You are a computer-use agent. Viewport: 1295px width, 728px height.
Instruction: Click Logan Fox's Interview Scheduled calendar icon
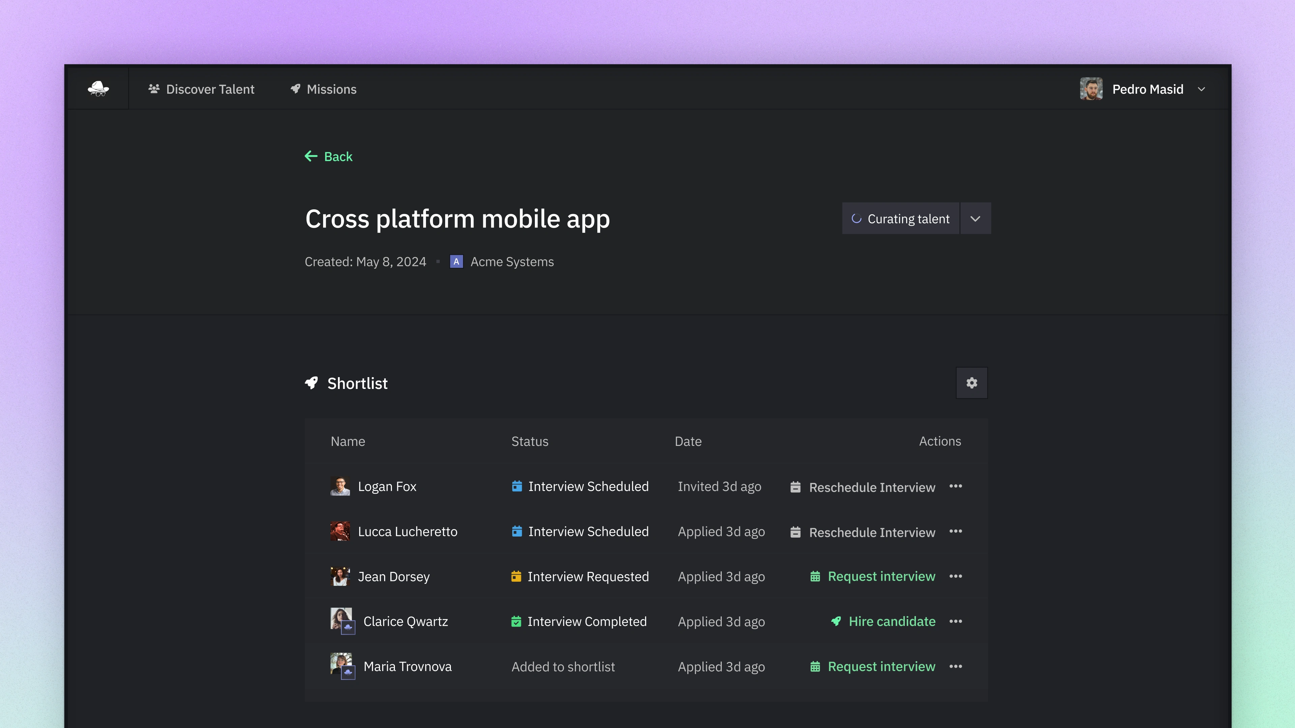pyautogui.click(x=516, y=486)
